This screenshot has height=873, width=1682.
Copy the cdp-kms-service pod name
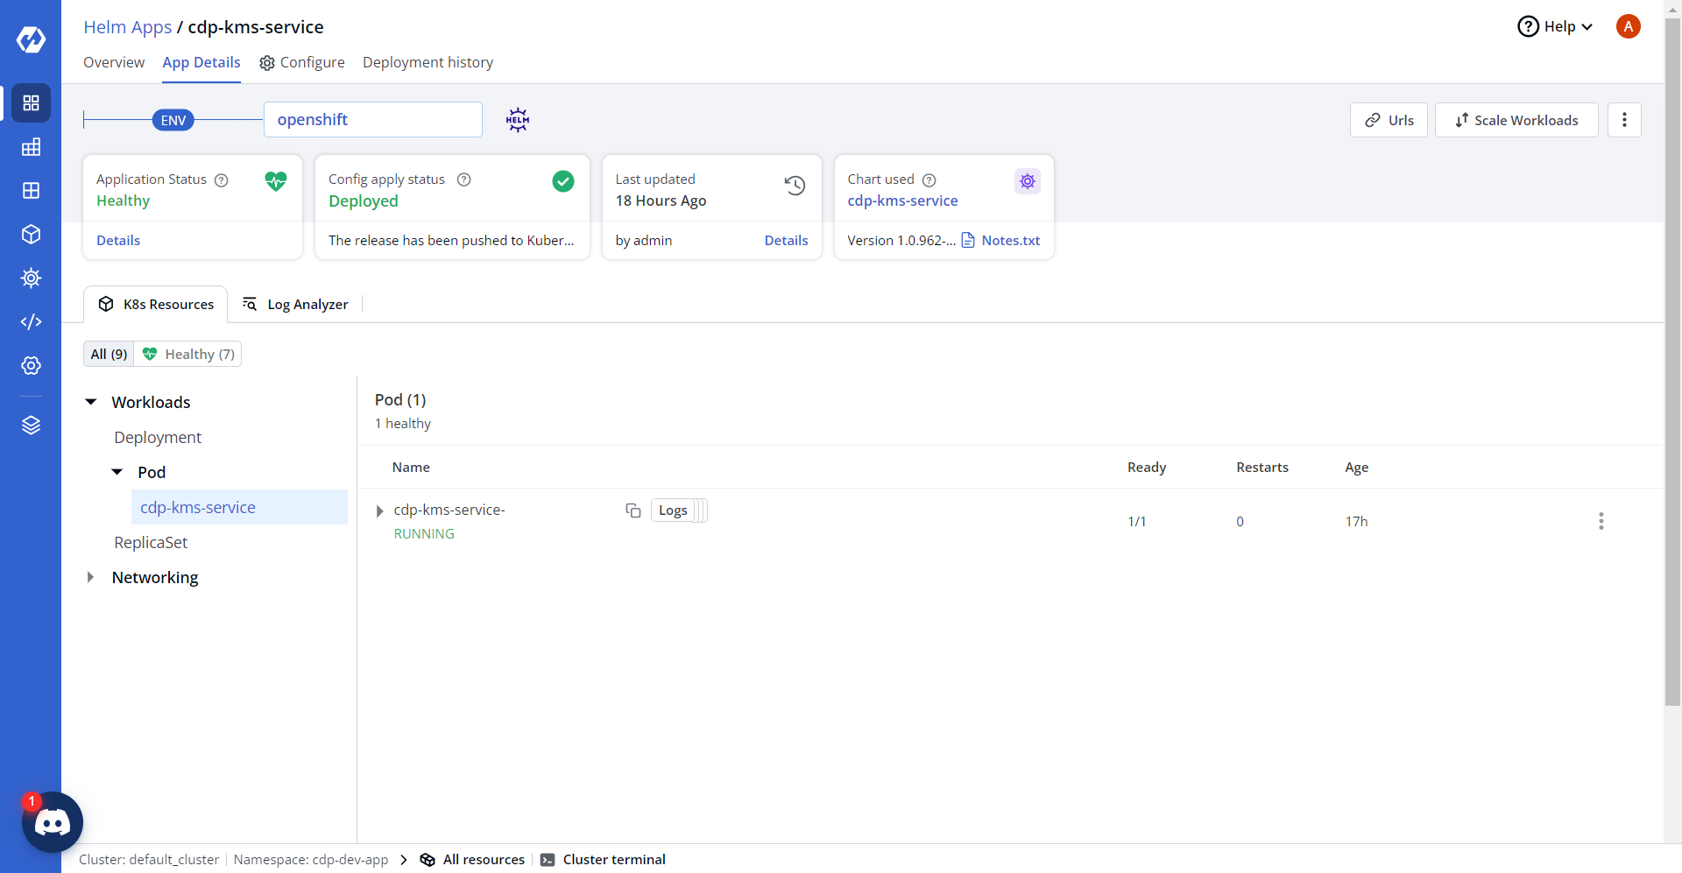click(x=633, y=510)
